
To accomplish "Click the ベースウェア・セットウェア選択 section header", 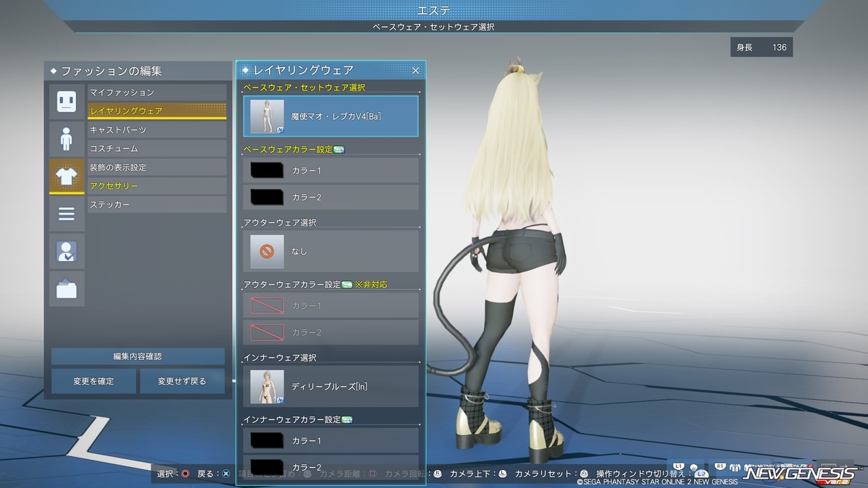I will [305, 87].
